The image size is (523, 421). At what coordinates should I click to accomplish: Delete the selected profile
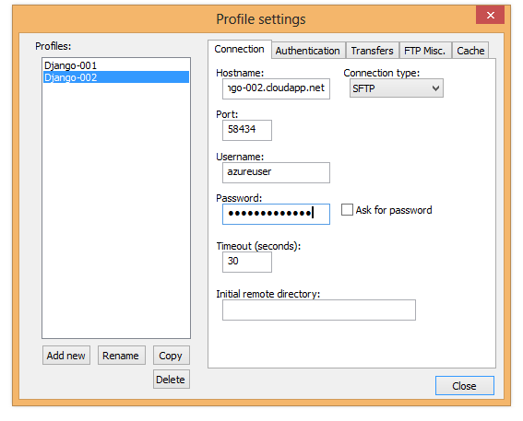click(x=172, y=380)
